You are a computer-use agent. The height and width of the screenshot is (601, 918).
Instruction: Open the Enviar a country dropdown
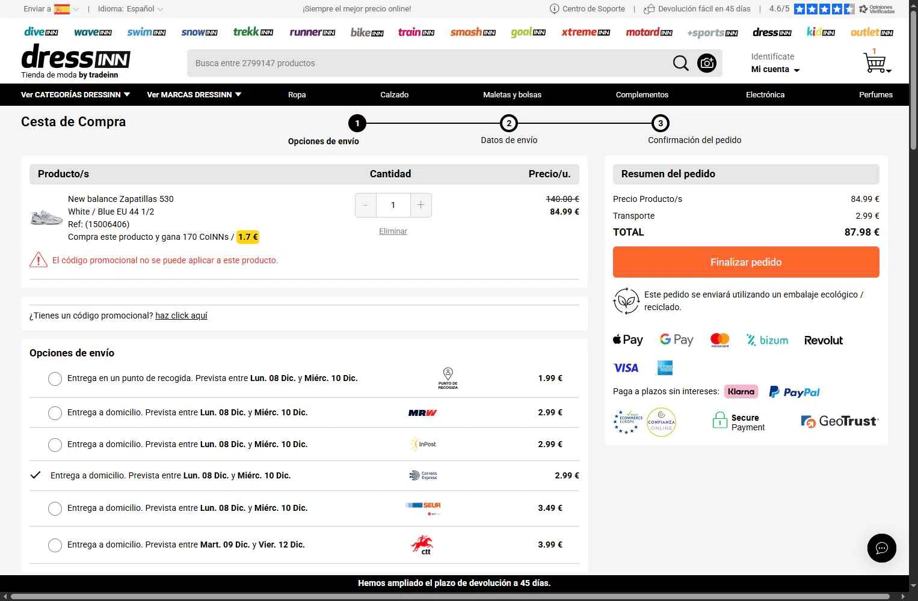(51, 9)
